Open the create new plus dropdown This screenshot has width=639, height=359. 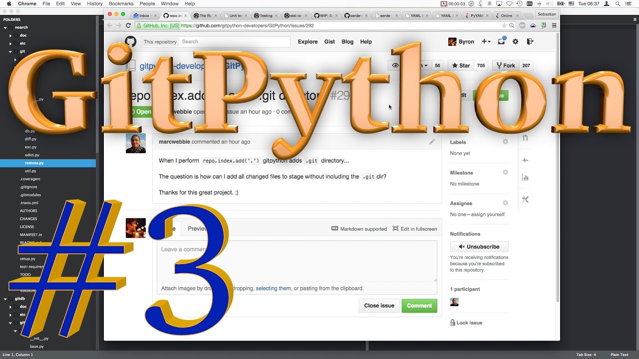click(486, 41)
